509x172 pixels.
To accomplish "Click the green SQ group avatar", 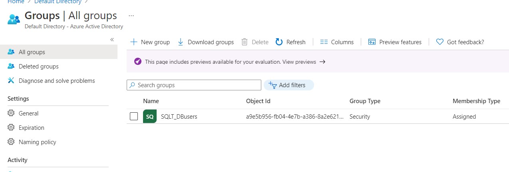I will pyautogui.click(x=150, y=117).
